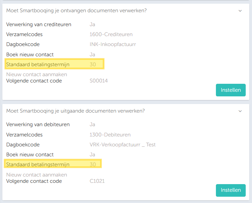Click the 'Verwerking van debiteuren' label

pyautogui.click(x=38, y=125)
